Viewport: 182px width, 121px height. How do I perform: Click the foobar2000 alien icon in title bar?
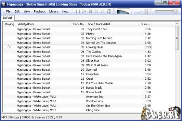(4, 4)
